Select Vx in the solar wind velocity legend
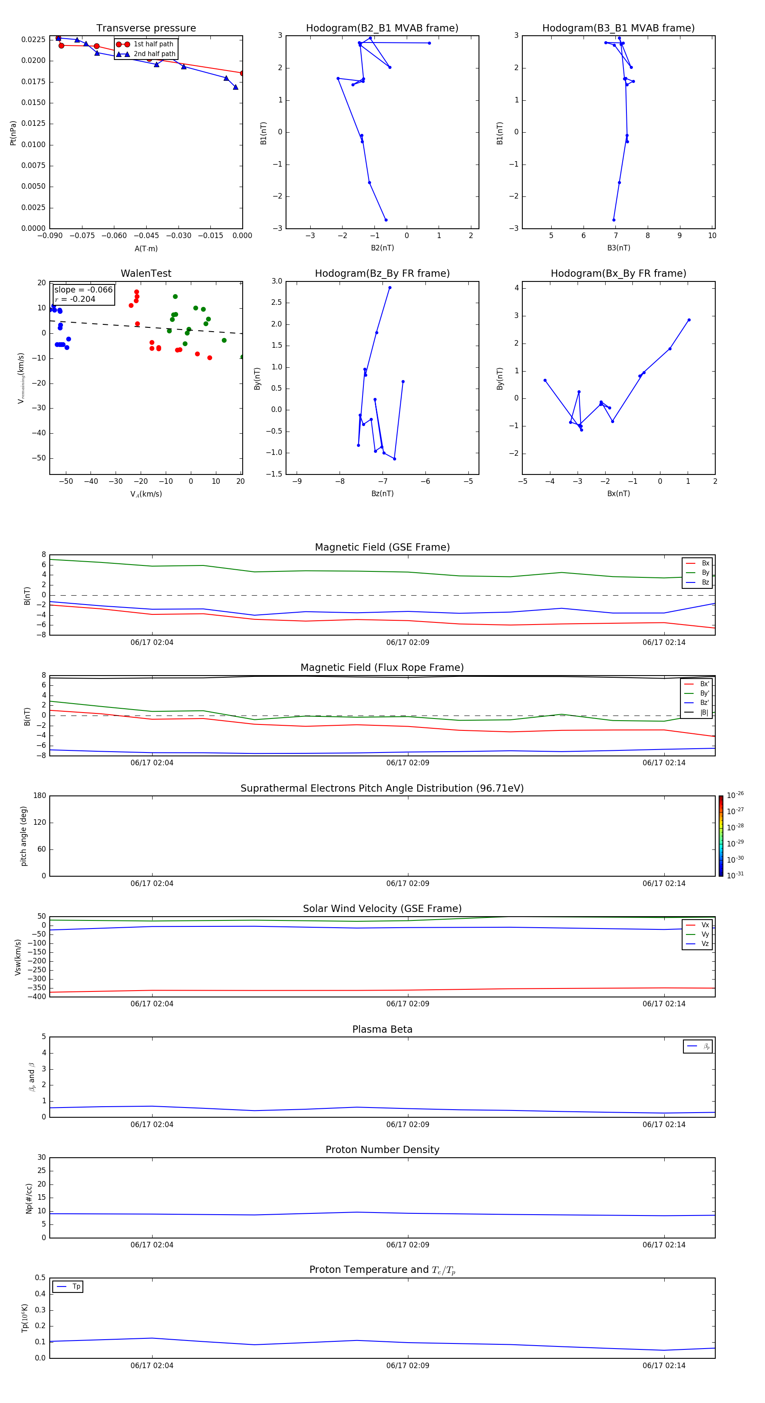 click(697, 925)
